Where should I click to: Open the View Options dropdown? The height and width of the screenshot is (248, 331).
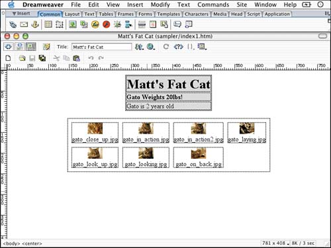202,47
